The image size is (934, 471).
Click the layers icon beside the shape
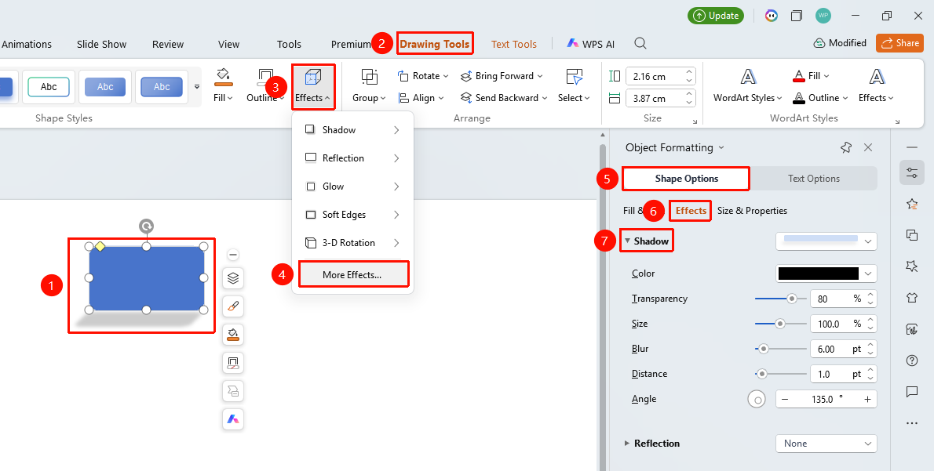pos(233,277)
